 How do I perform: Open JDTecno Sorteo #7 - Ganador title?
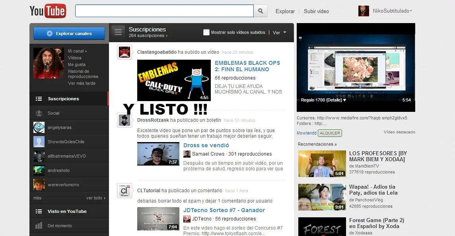coord(224,210)
